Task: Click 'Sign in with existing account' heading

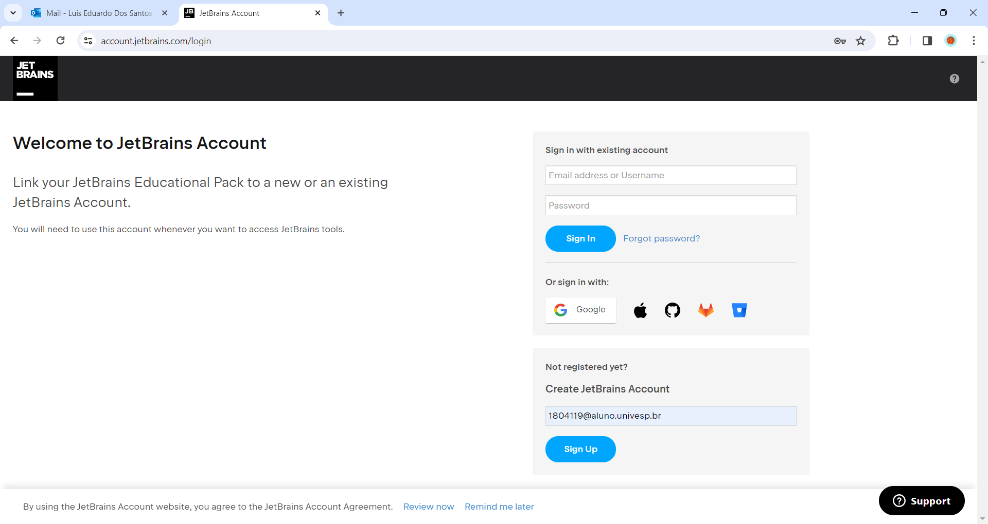Action: (607, 150)
